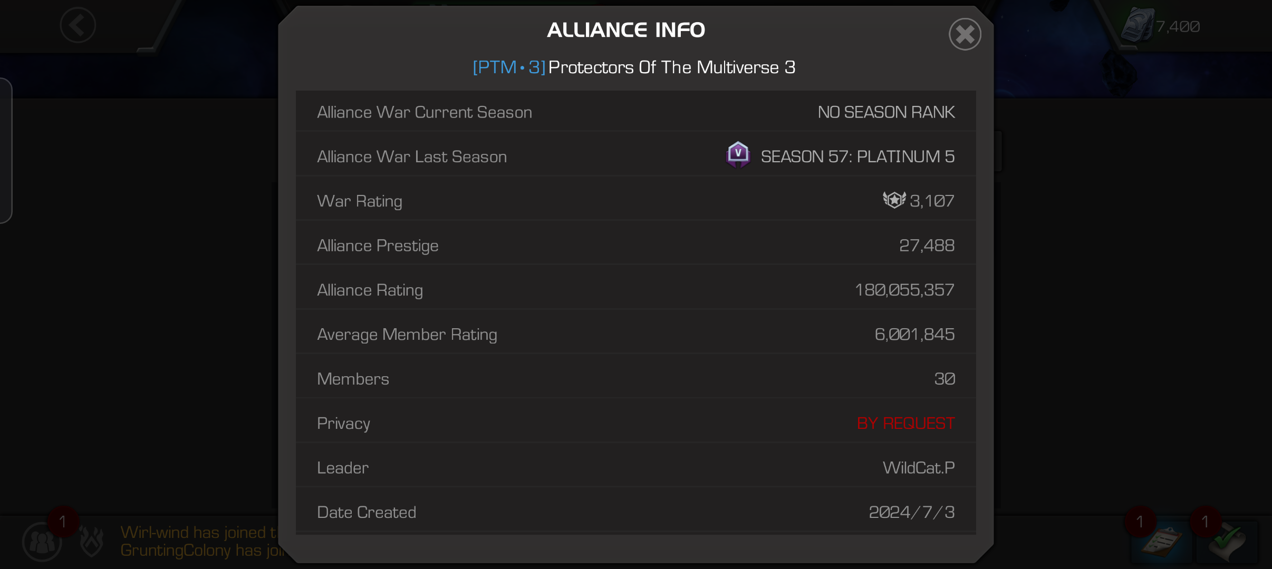Tap the alliance war crest icon
The height and width of the screenshot is (569, 1272).
pyautogui.click(x=92, y=542)
